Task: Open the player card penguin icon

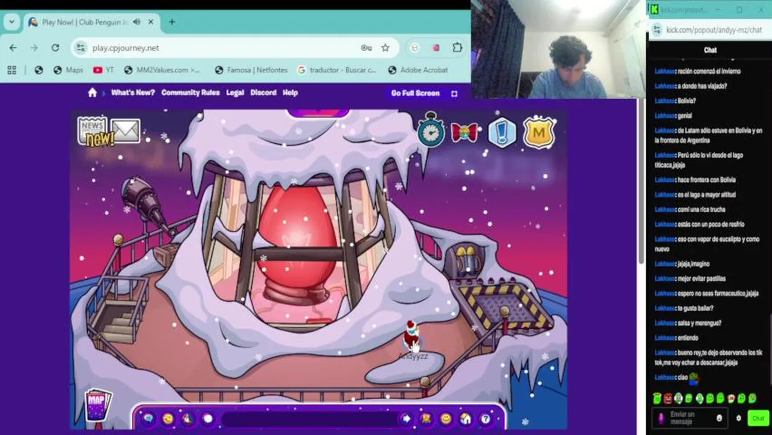Action: coord(426,418)
